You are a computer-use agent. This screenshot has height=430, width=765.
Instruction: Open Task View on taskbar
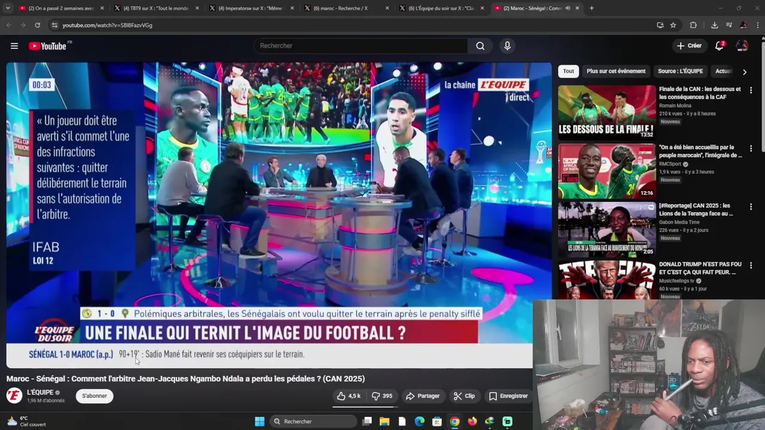coord(367,422)
